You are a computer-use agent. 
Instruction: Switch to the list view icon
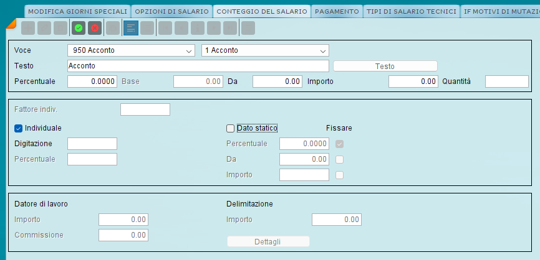147,28
